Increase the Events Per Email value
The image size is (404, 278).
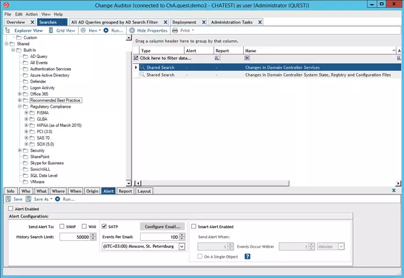(x=182, y=235)
